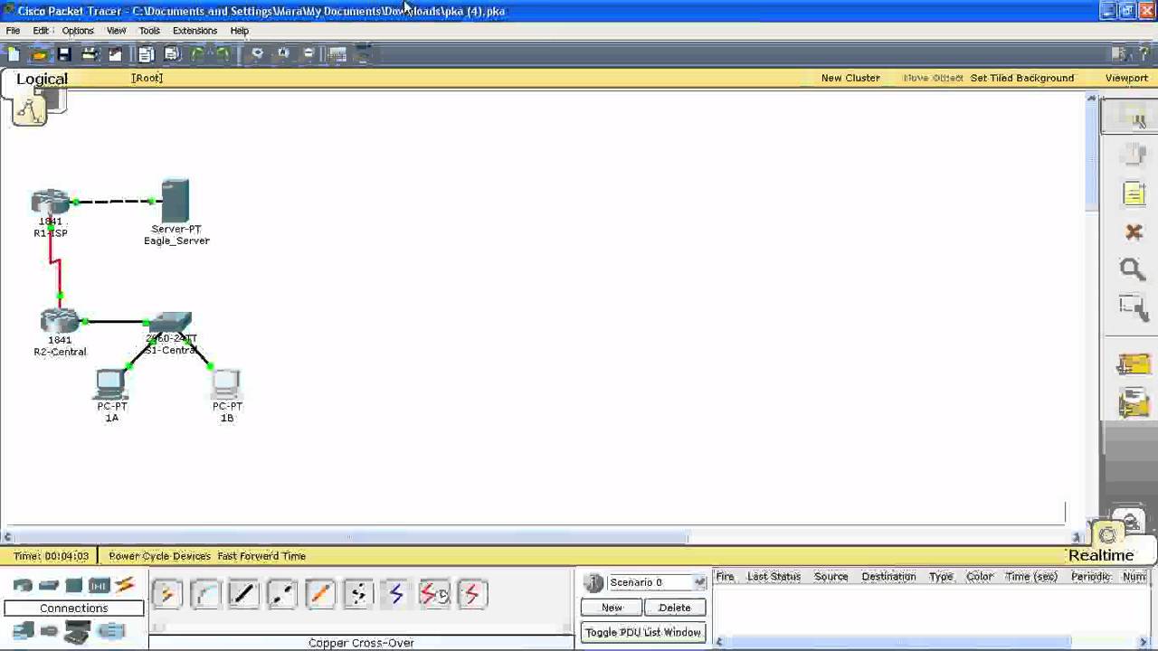Choose the Console cable connection
1158x651 pixels.
(205, 594)
